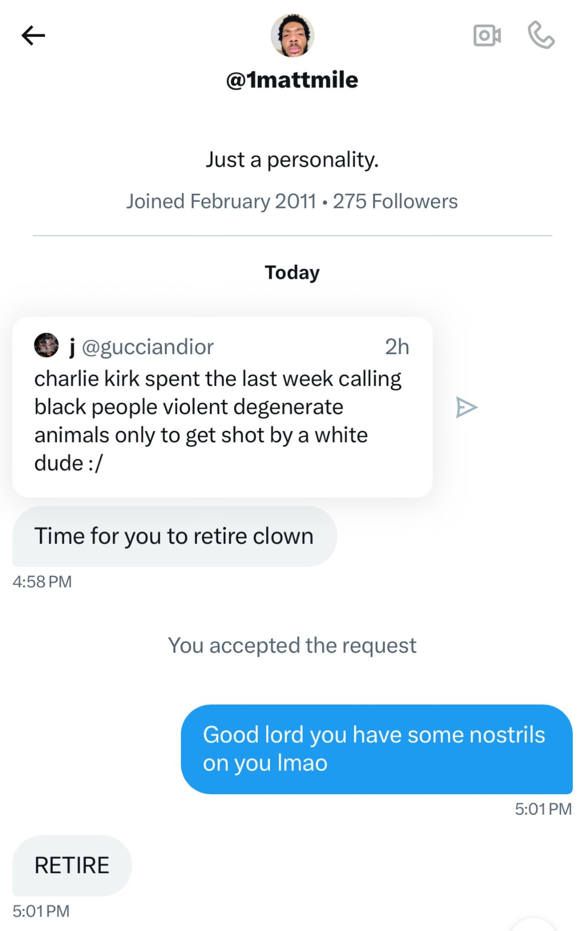Tap '275 Followers' text
The image size is (585, 931).
[x=395, y=201]
